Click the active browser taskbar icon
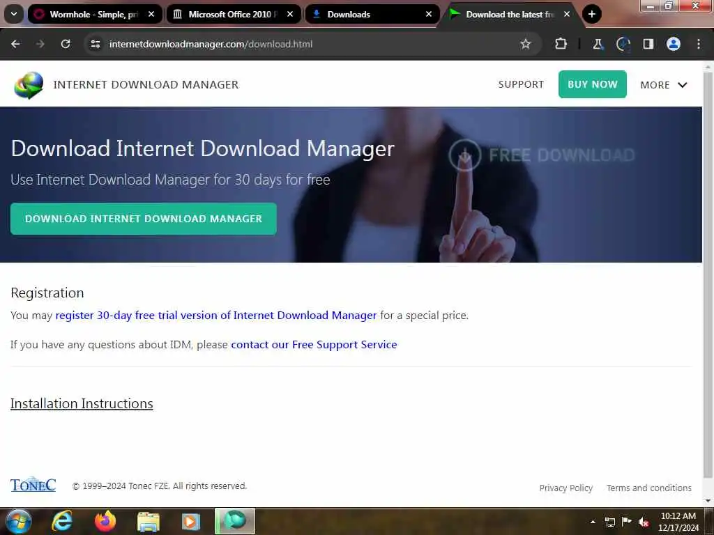 tap(235, 521)
